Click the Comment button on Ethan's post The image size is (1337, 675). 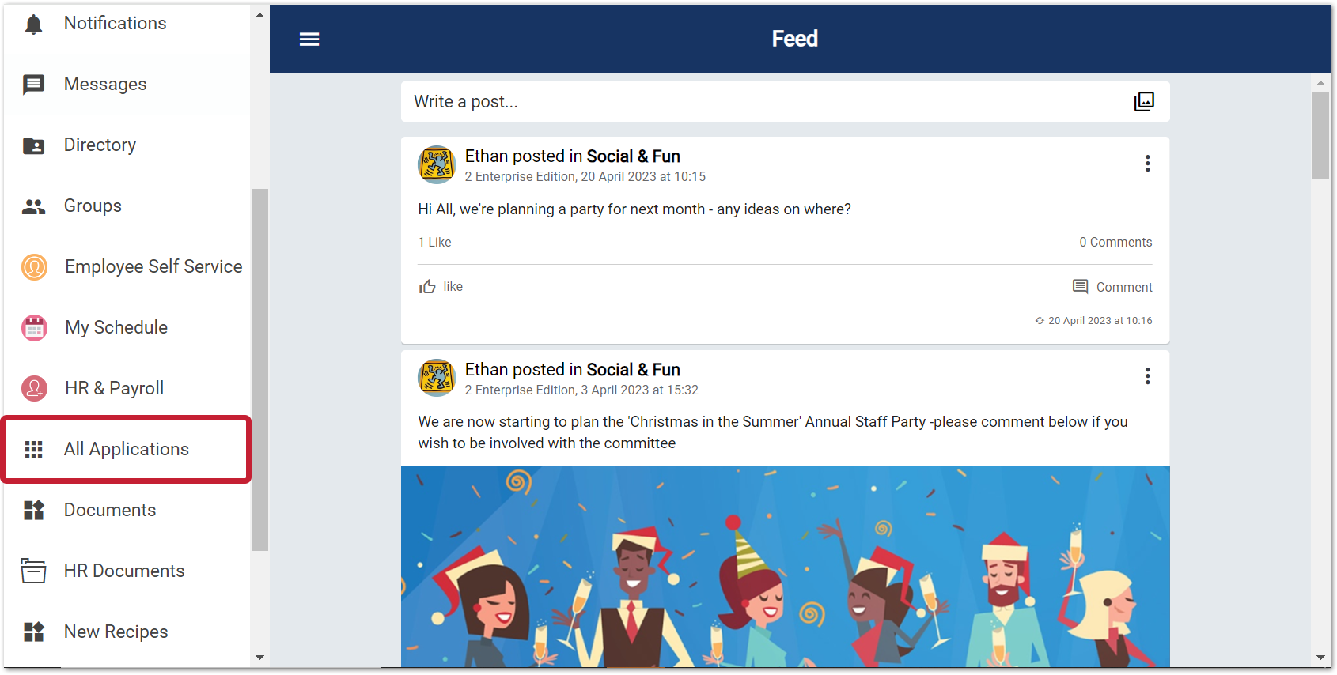1112,286
